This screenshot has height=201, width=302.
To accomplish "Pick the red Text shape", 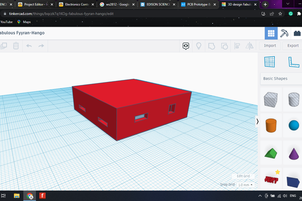I will [x=271, y=180].
